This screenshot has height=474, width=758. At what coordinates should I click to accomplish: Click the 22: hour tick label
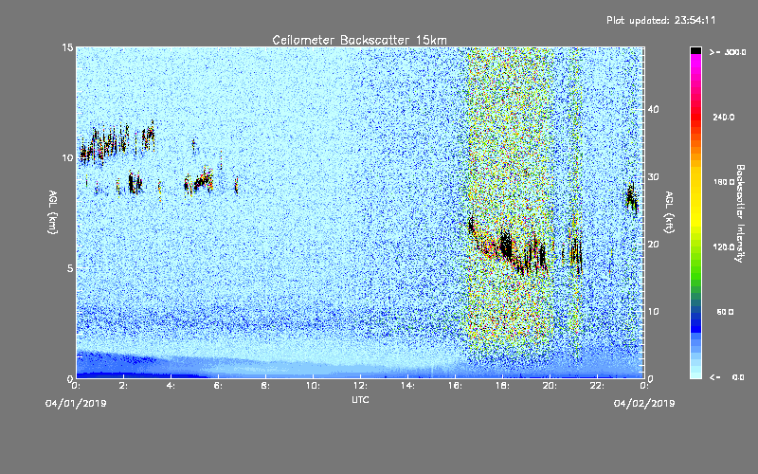597,386
